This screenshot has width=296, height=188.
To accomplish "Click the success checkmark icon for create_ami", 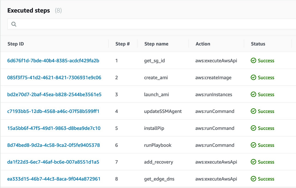I will [x=253, y=77].
